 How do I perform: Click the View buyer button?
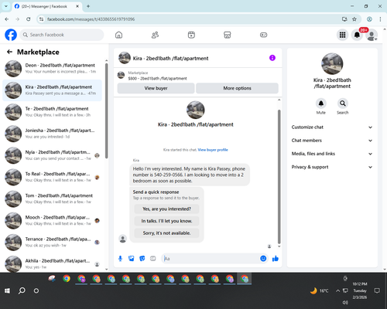coord(156,88)
